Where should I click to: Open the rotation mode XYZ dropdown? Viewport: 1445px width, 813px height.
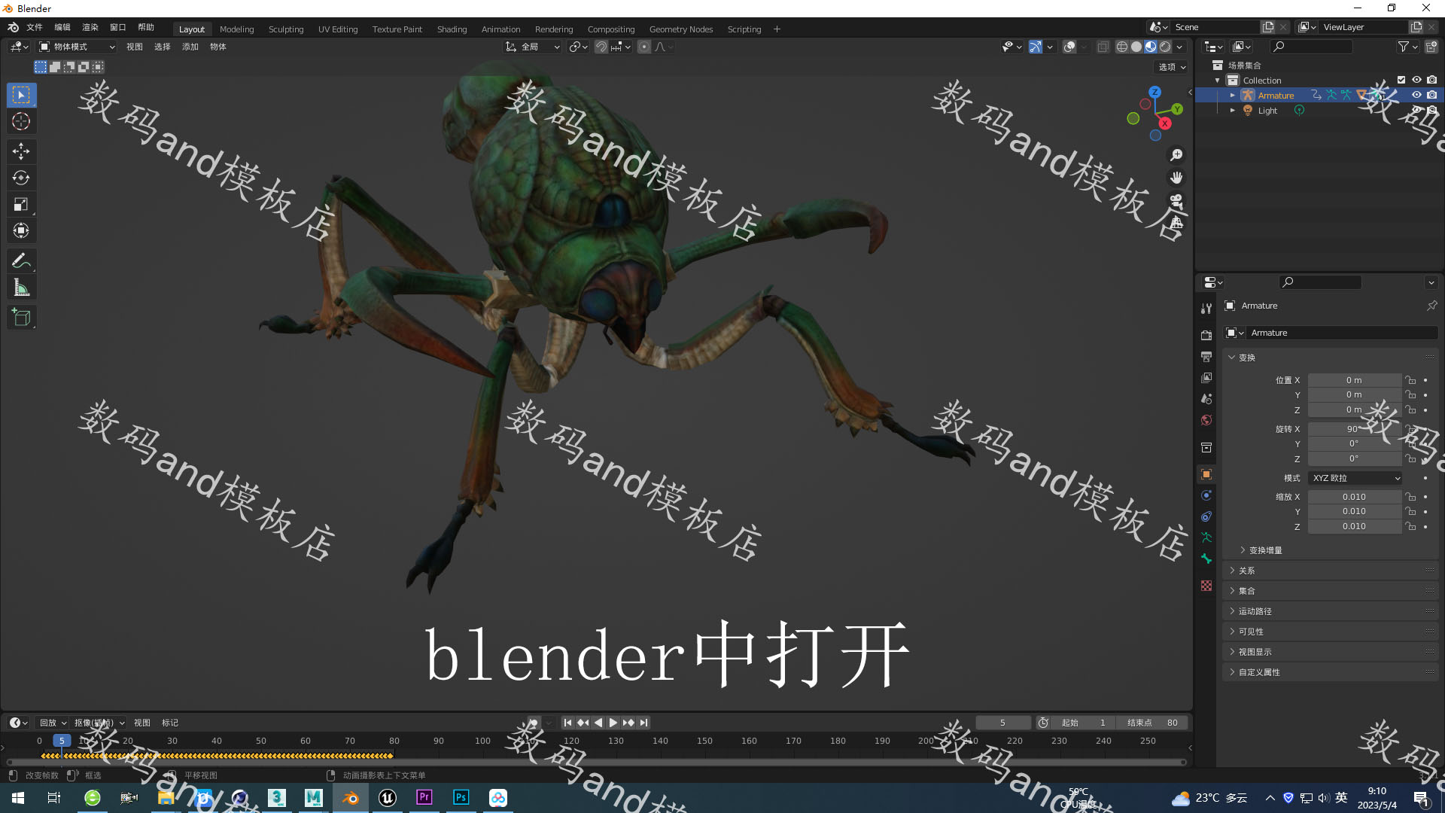[x=1355, y=478]
